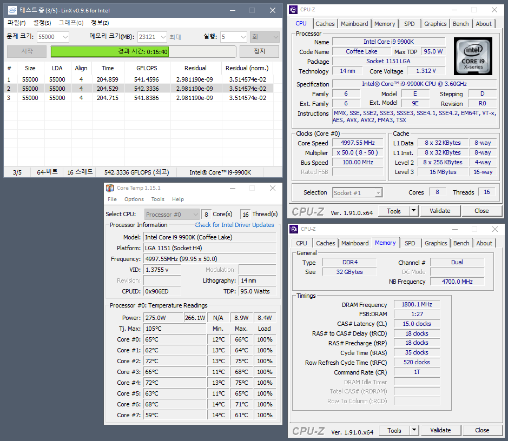The width and height of the screenshot is (508, 441).
Task: Switch to Graphics tab in upper CPU-Z
Action: 435,24
